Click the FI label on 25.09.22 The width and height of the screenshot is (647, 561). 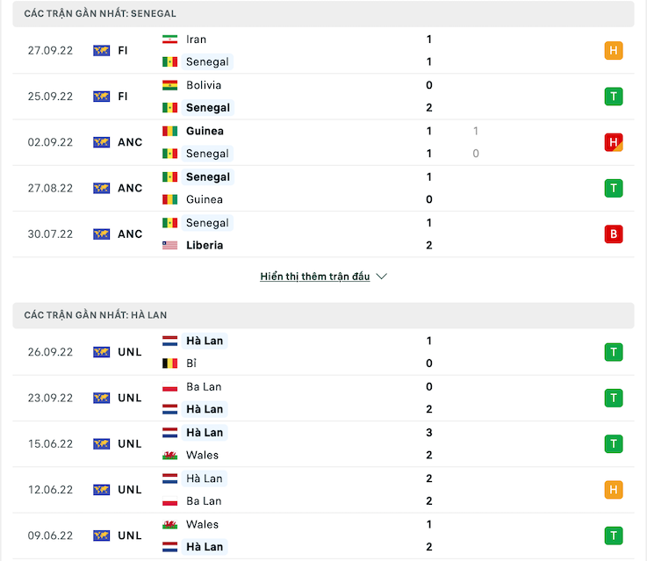[x=123, y=97]
